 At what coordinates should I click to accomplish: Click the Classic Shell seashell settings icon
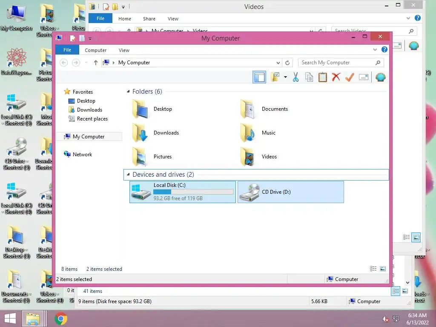pyautogui.click(x=380, y=77)
